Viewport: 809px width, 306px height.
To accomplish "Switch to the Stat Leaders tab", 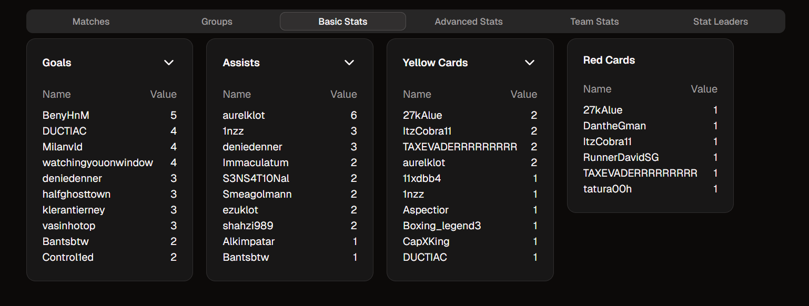I will click(720, 22).
